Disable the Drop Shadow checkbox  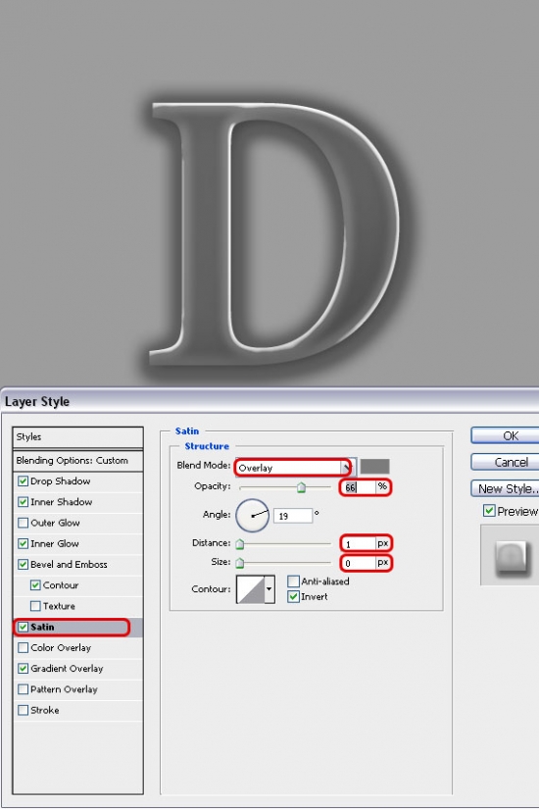[x=23, y=481]
